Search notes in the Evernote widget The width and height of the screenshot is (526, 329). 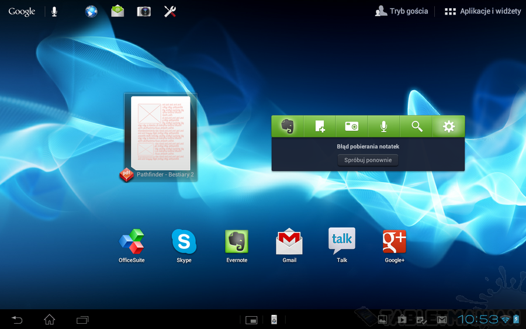[416, 126]
